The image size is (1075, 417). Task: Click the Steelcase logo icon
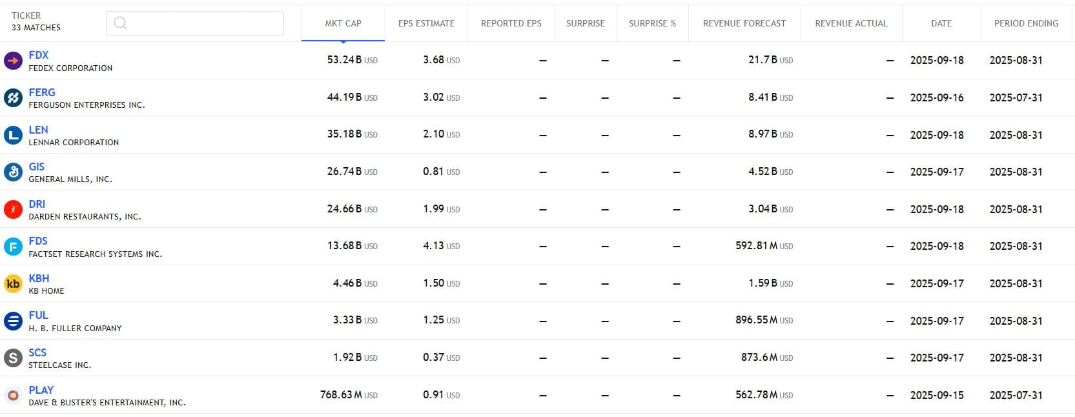[x=13, y=358]
